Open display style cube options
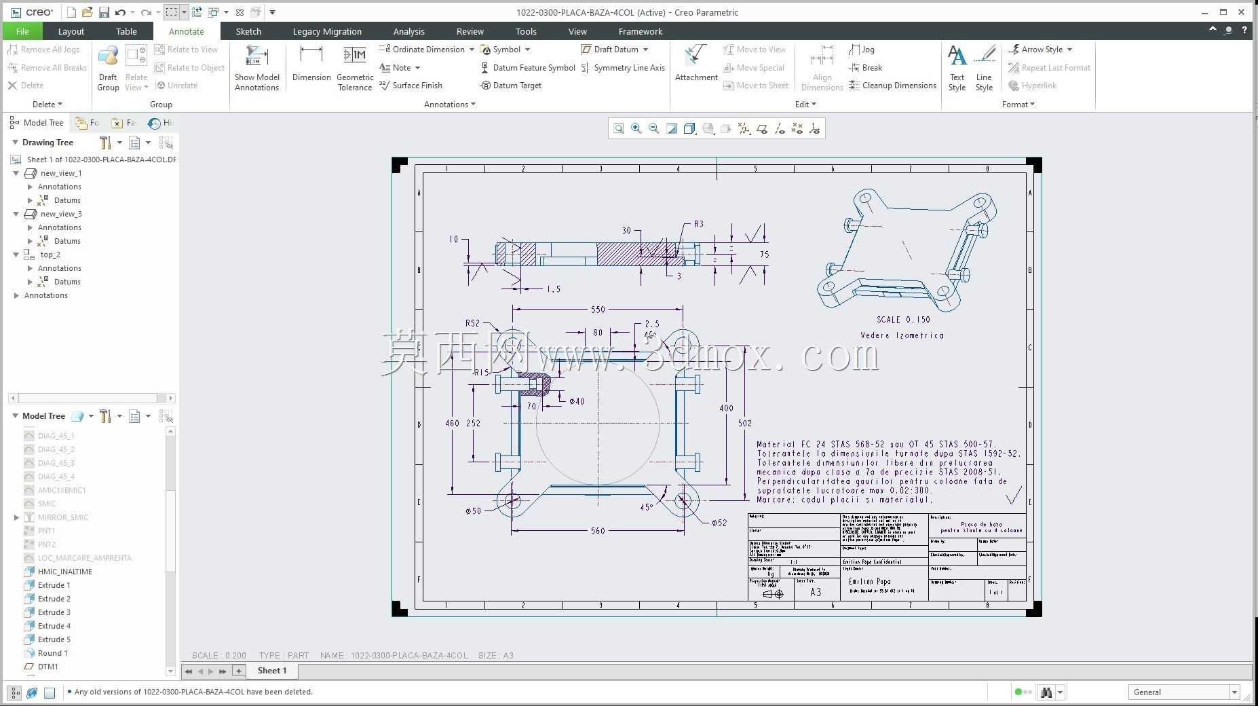Image resolution: width=1258 pixels, height=706 pixels. pyautogui.click(x=689, y=128)
